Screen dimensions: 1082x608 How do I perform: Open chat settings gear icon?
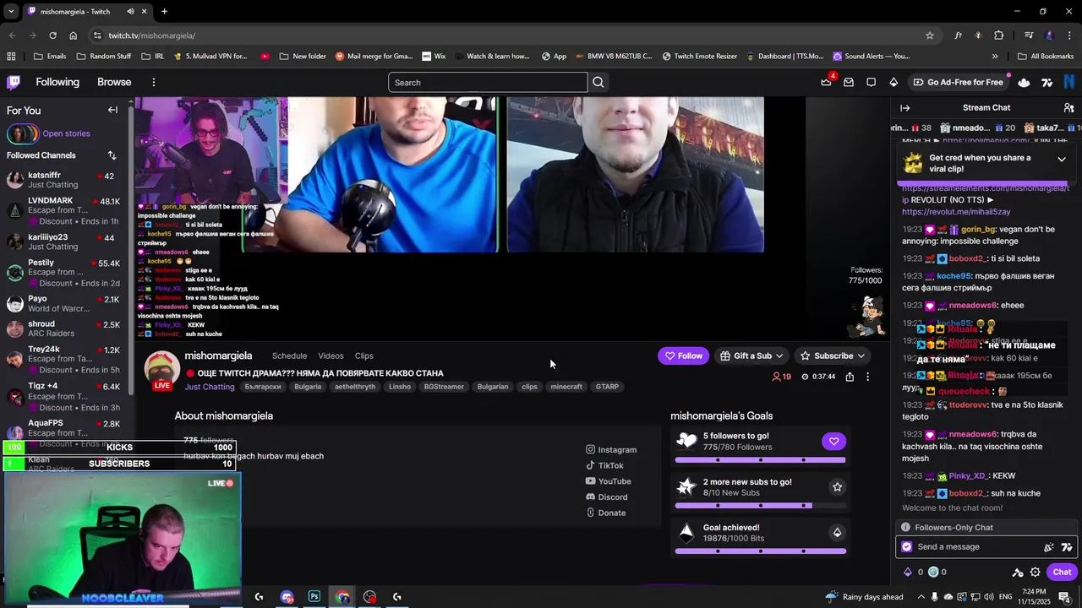pos(1035,572)
